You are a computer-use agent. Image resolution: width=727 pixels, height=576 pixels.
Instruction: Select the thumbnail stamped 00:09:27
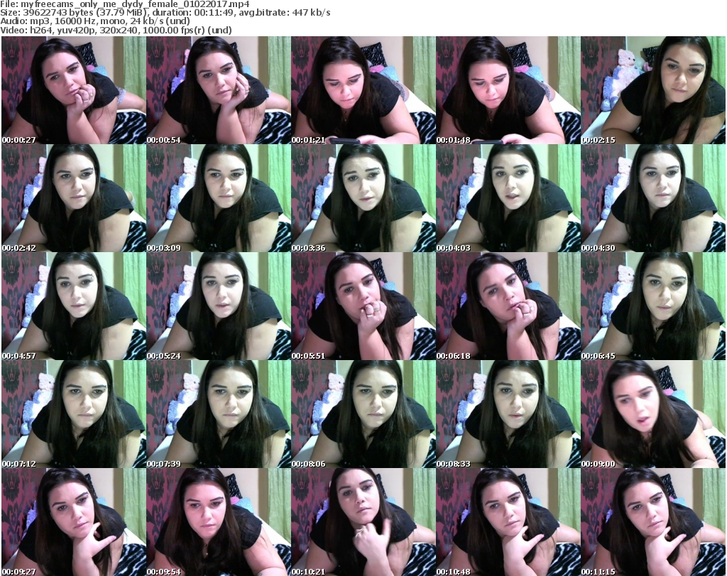point(74,522)
